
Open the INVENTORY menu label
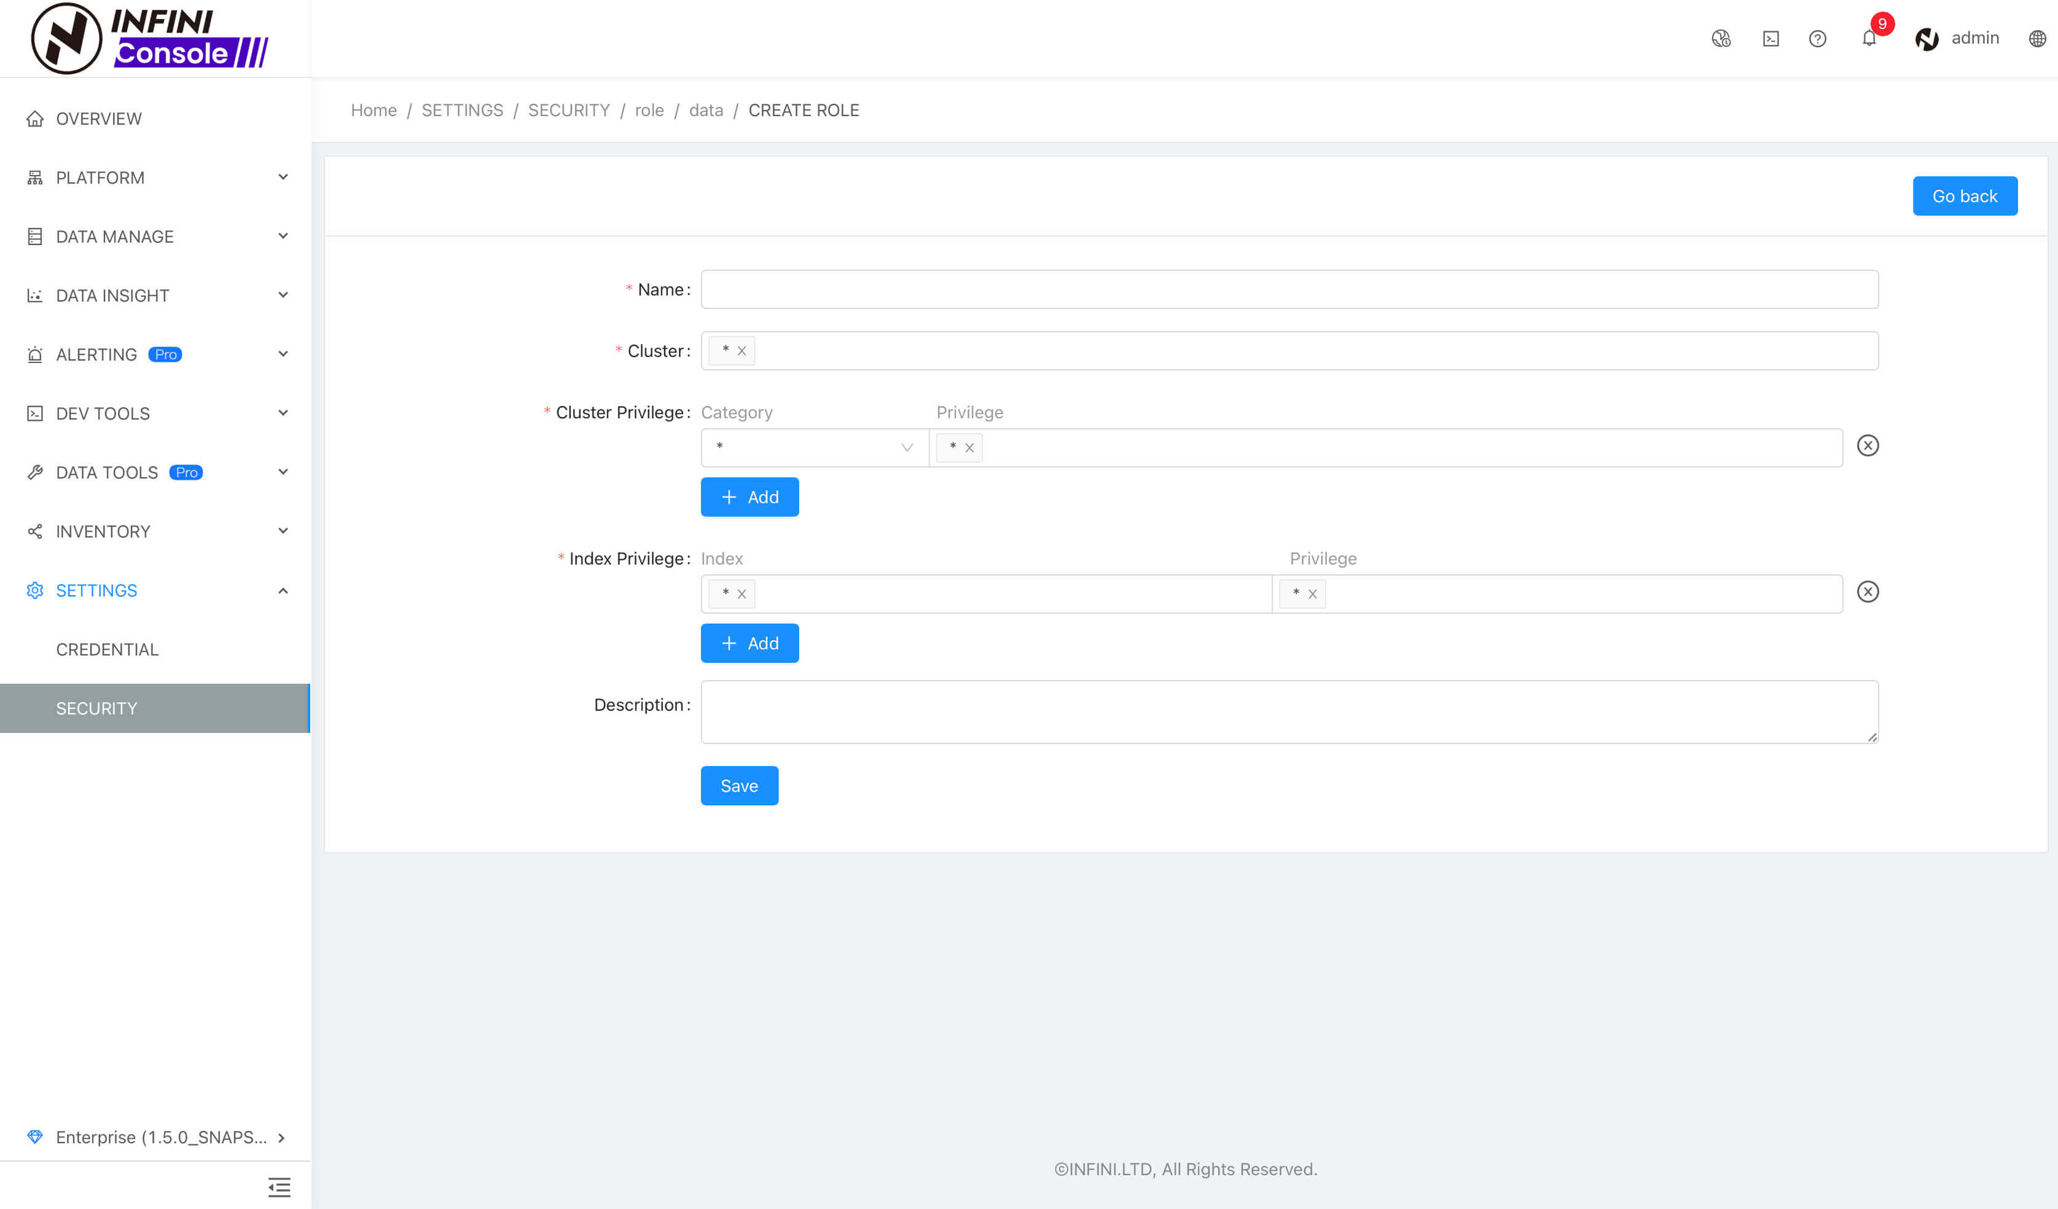pyautogui.click(x=103, y=531)
